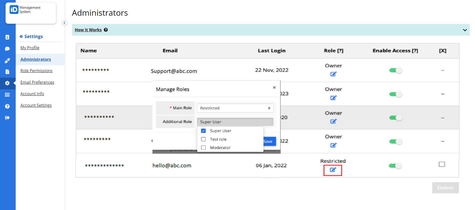The image size is (475, 210).
Task: Open the Additional Role Super User dropdown
Action: pos(235,122)
